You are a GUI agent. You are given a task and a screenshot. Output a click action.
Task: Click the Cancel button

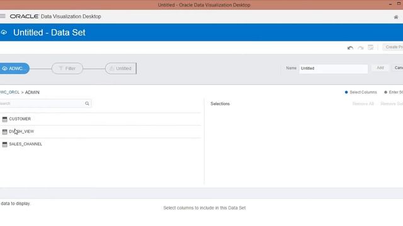pos(397,68)
